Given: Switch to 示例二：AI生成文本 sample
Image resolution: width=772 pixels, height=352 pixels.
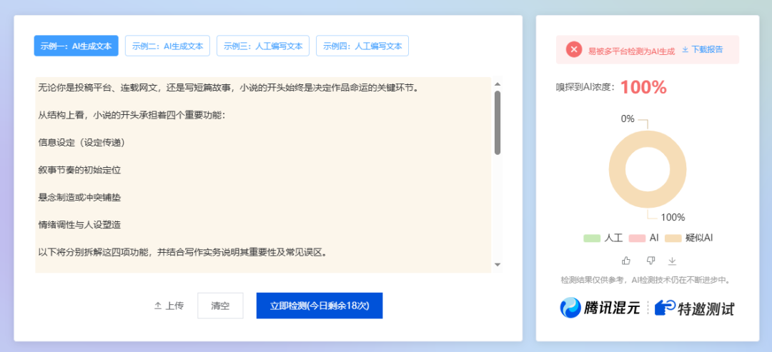Looking at the screenshot, I should tap(167, 46).
